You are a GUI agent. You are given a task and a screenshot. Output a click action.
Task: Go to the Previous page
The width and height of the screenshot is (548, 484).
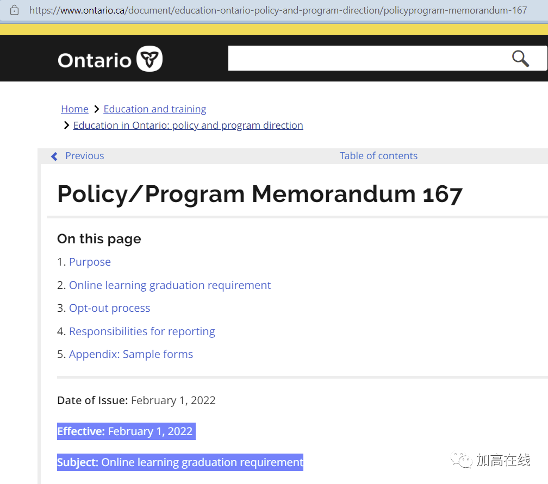85,156
